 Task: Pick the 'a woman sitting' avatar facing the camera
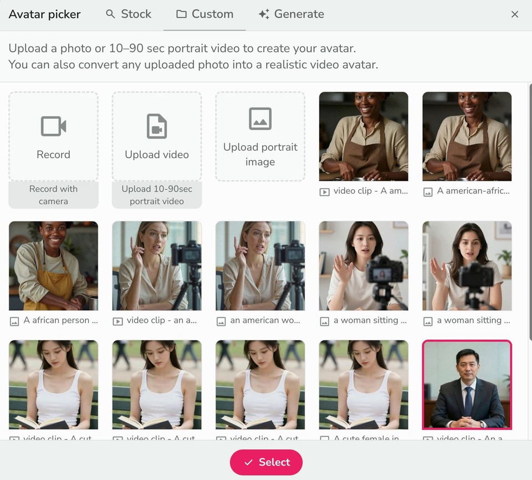364,265
